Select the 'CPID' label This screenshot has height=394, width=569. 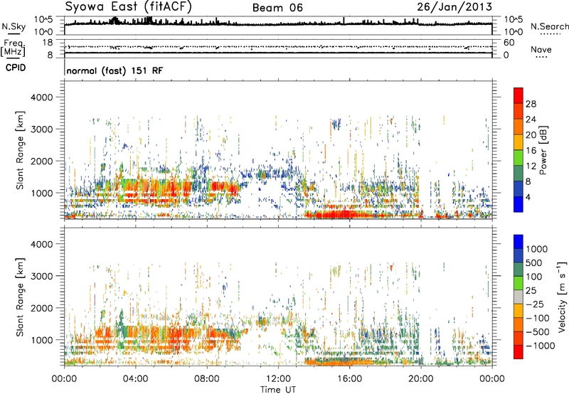click(x=16, y=68)
